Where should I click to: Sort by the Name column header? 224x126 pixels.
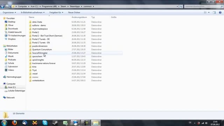(x=31, y=17)
